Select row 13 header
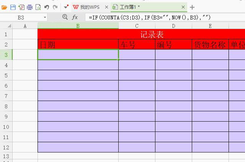Screen dimensions: 245x162 (6, 156)
